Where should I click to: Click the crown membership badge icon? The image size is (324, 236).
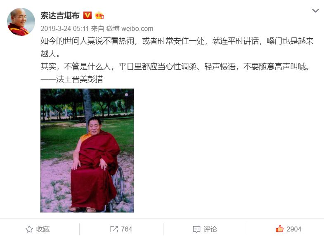point(99,15)
